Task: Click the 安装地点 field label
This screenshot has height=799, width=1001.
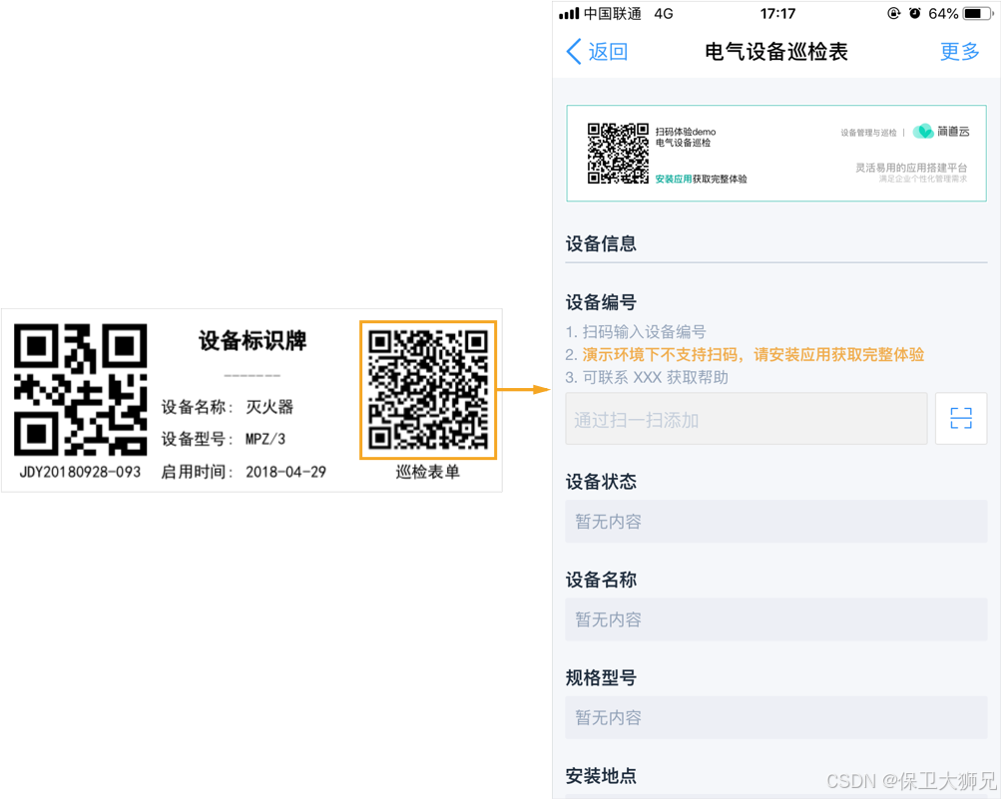Action: [x=601, y=776]
